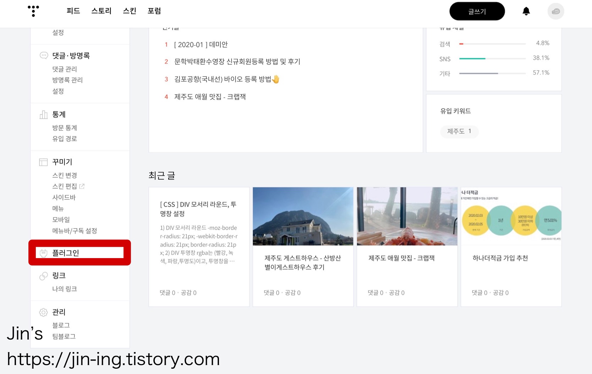Open popular post 제주도 애월 맛집 - 크랩잭
This screenshot has height=374, width=592.
tap(210, 97)
